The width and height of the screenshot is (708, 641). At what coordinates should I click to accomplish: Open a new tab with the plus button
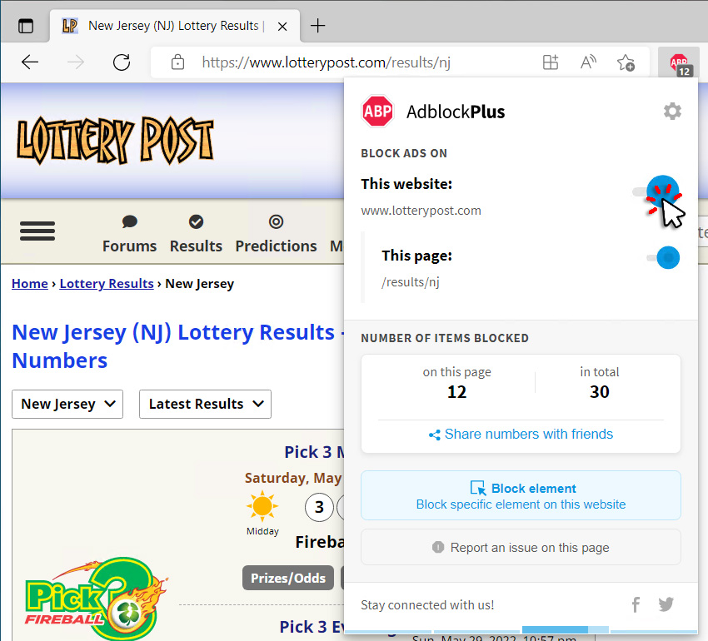(x=318, y=26)
